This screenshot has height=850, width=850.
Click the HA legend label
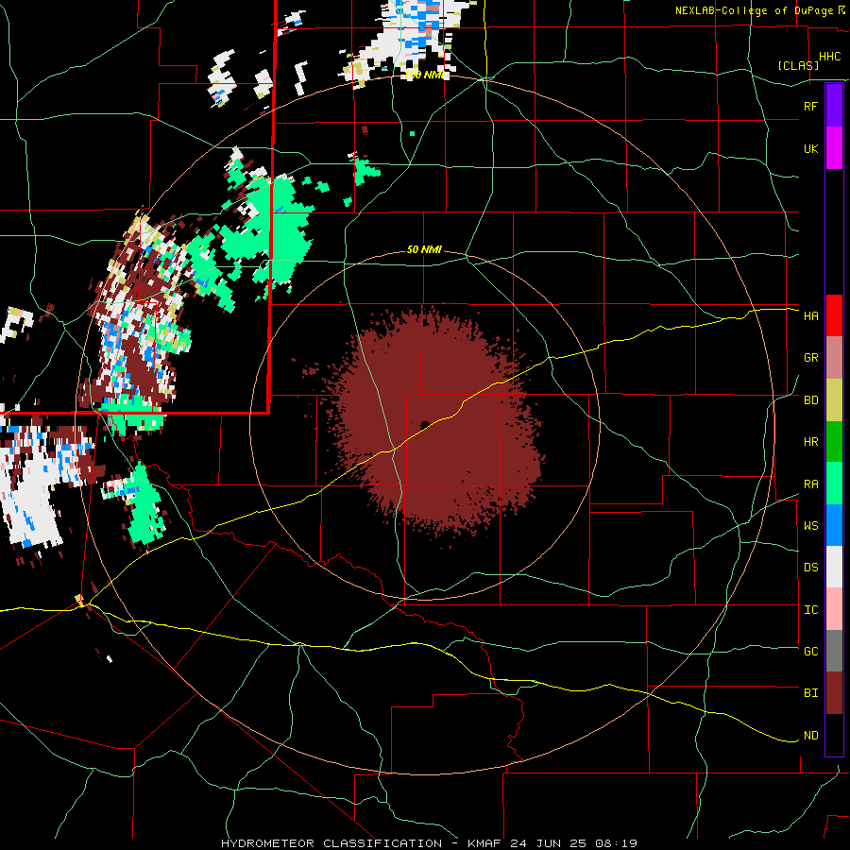(x=810, y=316)
